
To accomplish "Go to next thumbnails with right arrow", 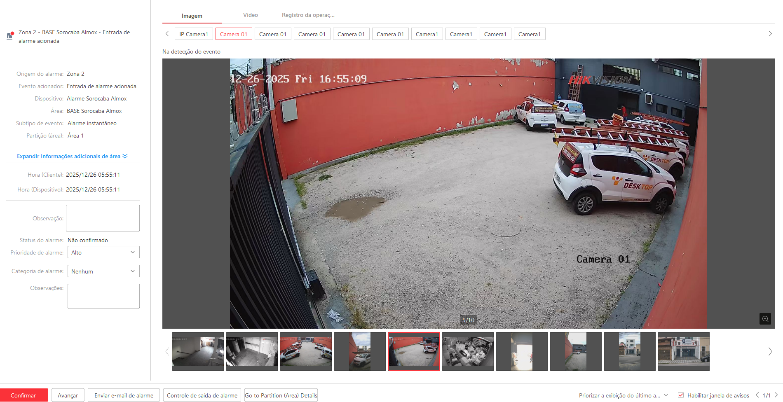I will pos(770,351).
